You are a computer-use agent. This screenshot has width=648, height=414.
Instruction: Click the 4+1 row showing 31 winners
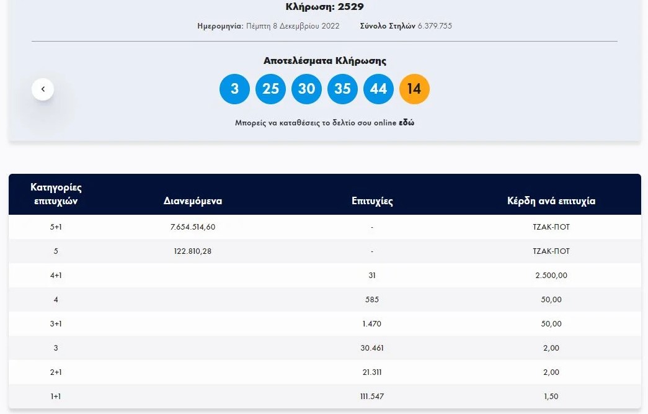click(371, 275)
